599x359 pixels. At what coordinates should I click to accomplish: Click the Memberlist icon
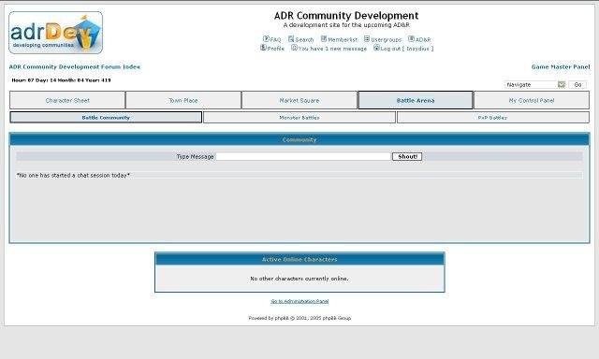click(x=324, y=39)
